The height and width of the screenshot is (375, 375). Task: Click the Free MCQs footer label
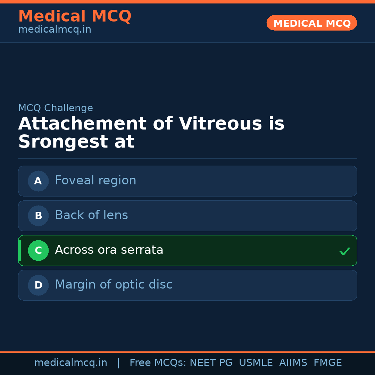[x=158, y=363]
